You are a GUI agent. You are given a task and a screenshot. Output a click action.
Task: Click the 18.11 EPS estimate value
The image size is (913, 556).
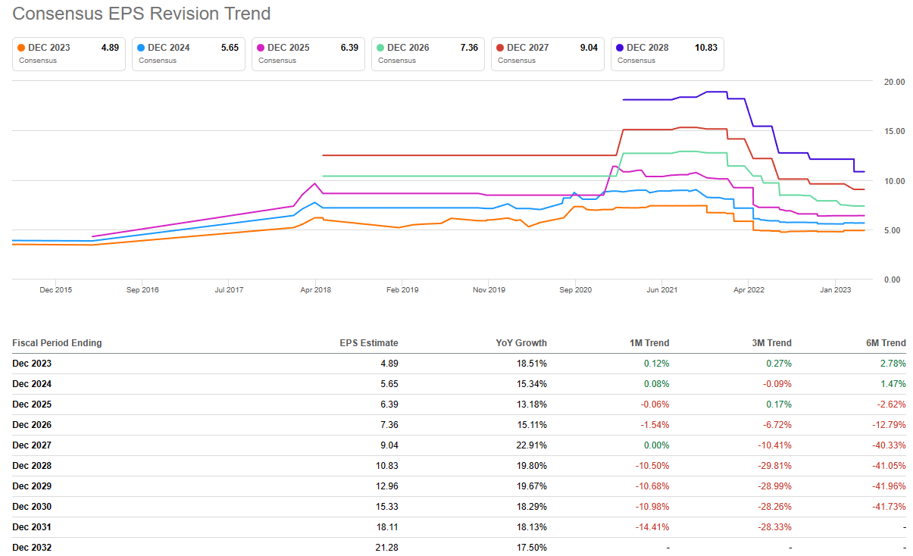point(387,527)
